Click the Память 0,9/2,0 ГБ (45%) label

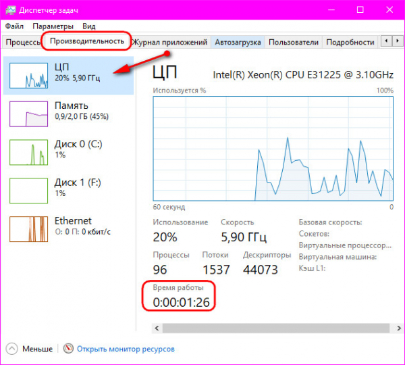[82, 111]
